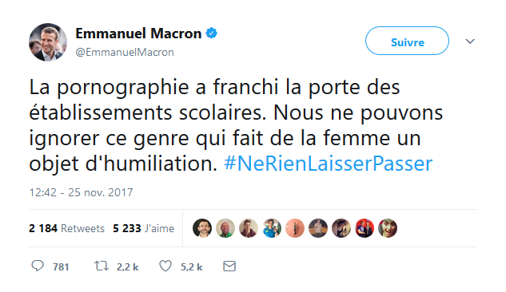Select the second liker avatar in green shirt
The height and width of the screenshot is (292, 506).
(225, 228)
